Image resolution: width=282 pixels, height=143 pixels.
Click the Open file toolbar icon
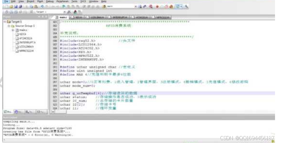click(x=11, y=7)
